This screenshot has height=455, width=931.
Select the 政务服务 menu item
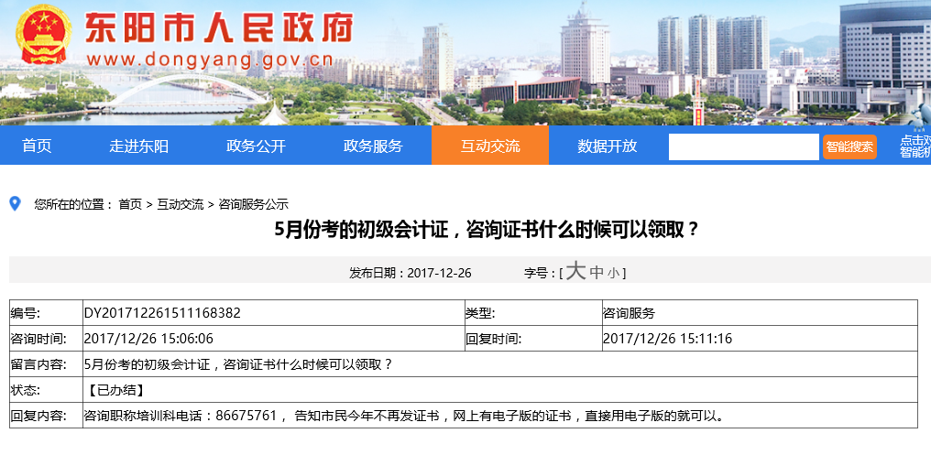(373, 146)
